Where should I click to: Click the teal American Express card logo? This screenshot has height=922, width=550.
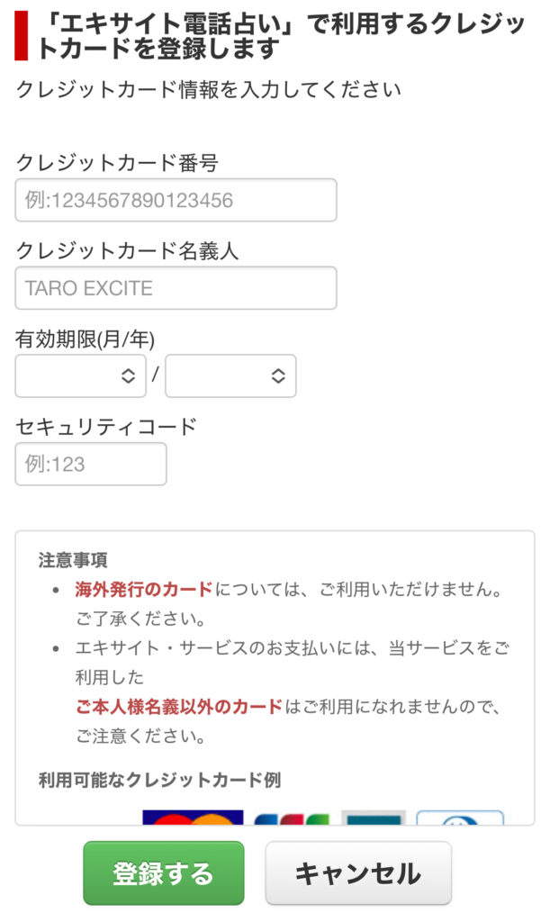tap(374, 818)
